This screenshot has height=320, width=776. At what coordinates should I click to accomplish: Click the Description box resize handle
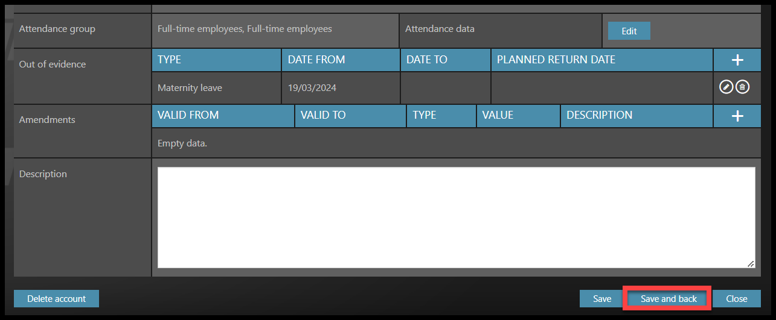click(x=751, y=264)
